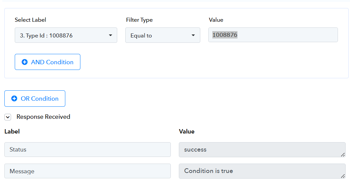
Task: Click the plus icon in AND Condition
Action: point(24,62)
